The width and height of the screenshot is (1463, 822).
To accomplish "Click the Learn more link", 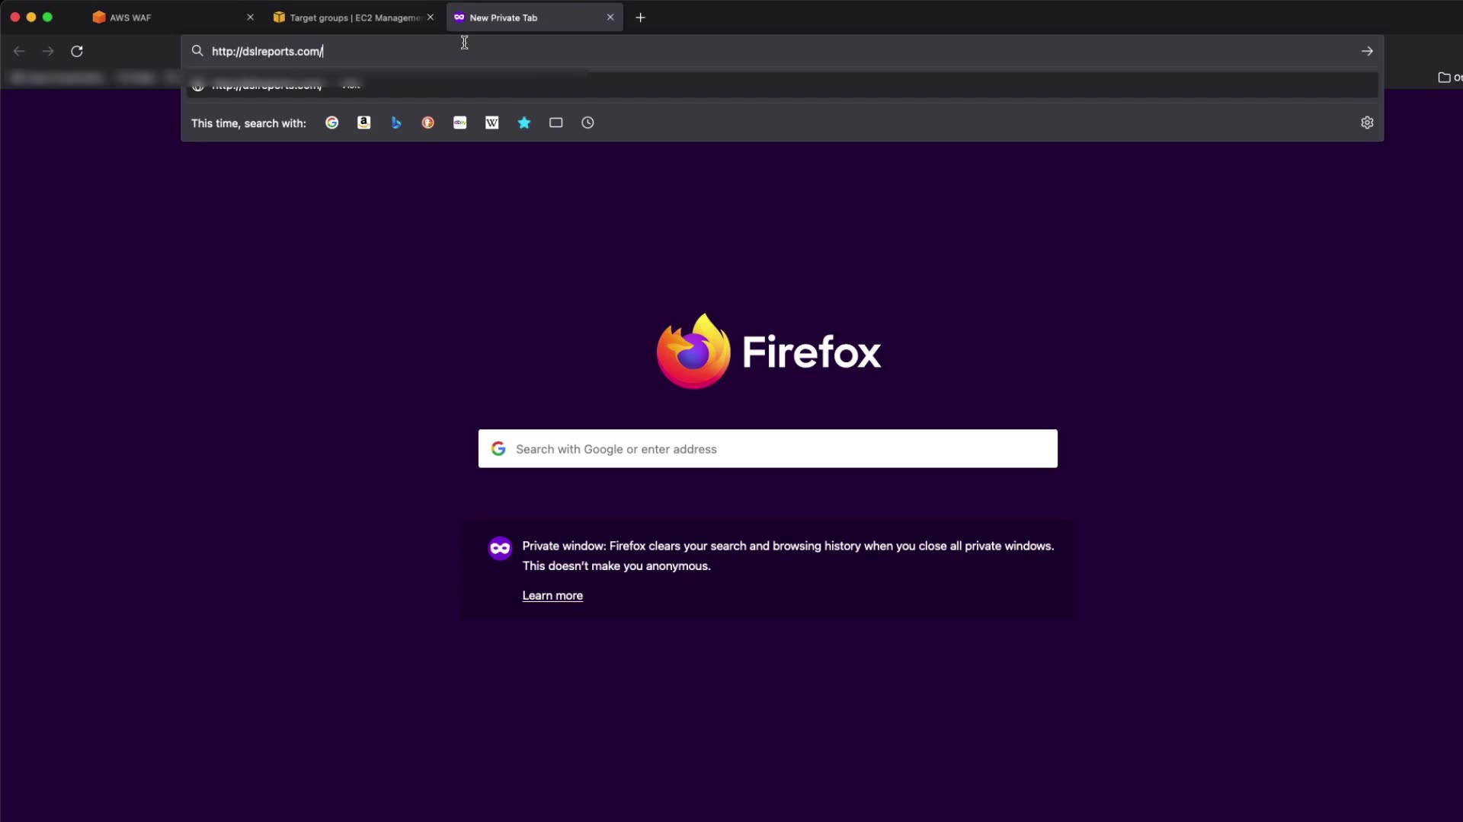I will tap(552, 596).
